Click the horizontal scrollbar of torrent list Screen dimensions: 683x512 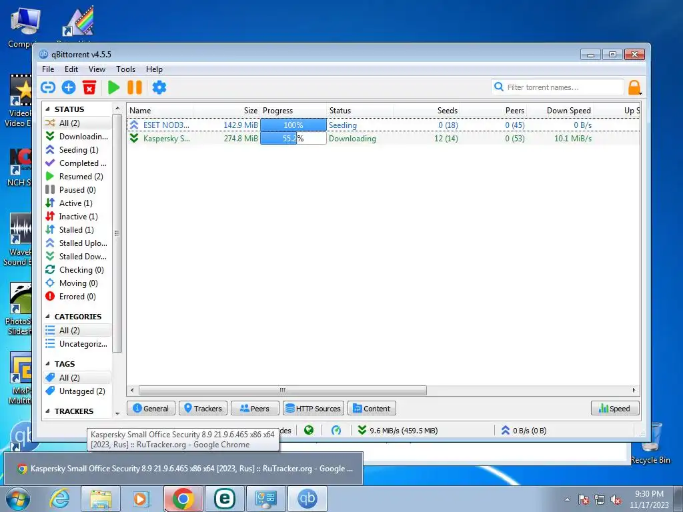[x=282, y=390]
